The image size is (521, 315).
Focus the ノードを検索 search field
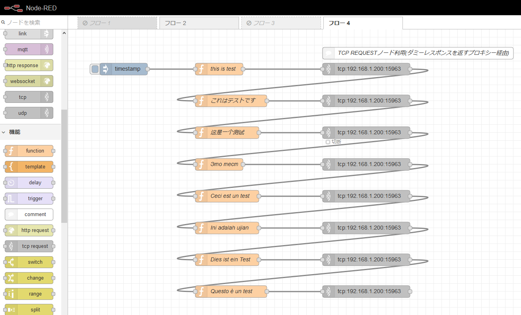(34, 23)
